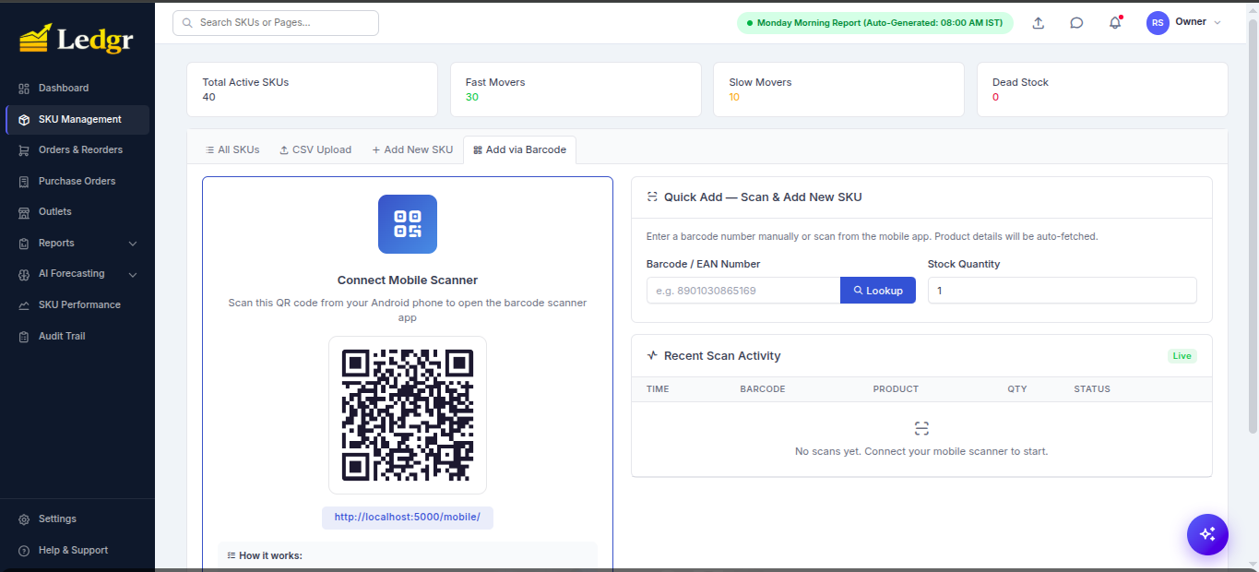1259x572 pixels.
Task: Click the Recent Scan Activity pulse icon
Action: coord(652,356)
